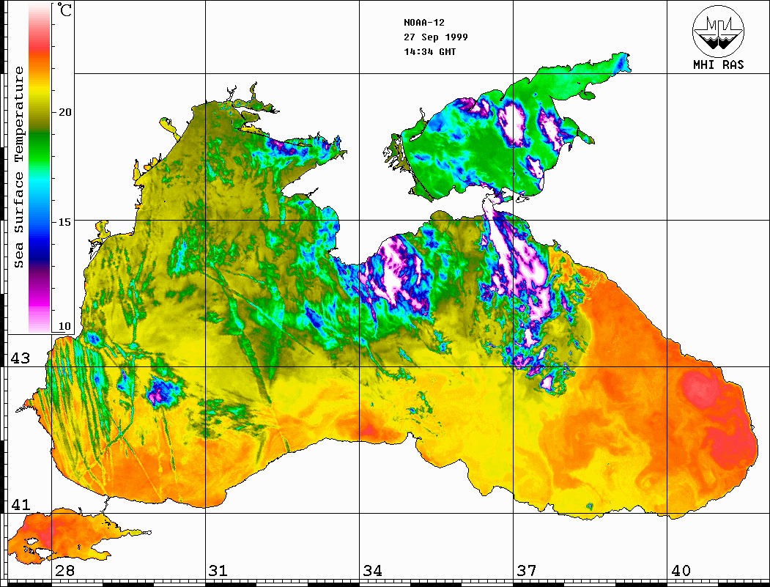
Task: Click the 'NOAA-12' satellite label
Action: pos(423,23)
